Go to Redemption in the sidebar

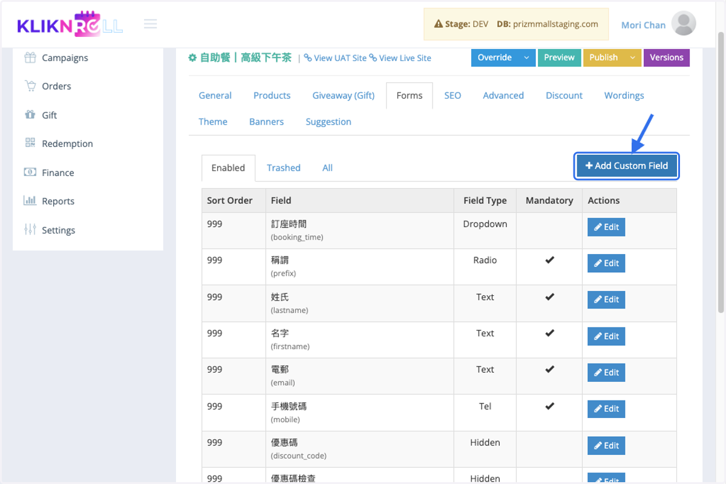[x=67, y=143]
